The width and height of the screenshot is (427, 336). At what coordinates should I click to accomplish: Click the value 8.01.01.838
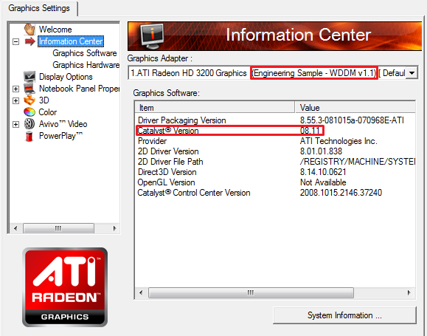pos(321,151)
